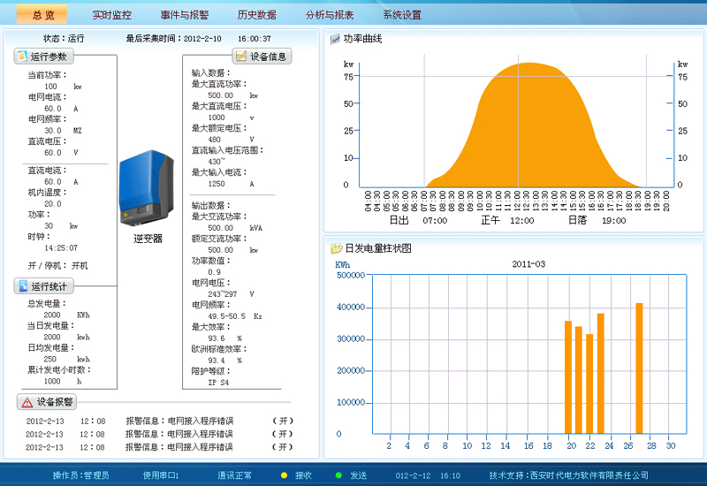
Task: Open the 分析与报表 tab
Action: [x=330, y=15]
